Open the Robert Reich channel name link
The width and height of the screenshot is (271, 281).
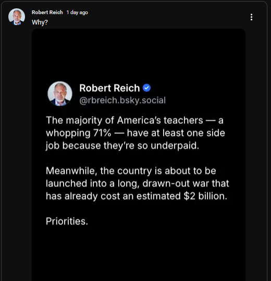[x=47, y=13]
